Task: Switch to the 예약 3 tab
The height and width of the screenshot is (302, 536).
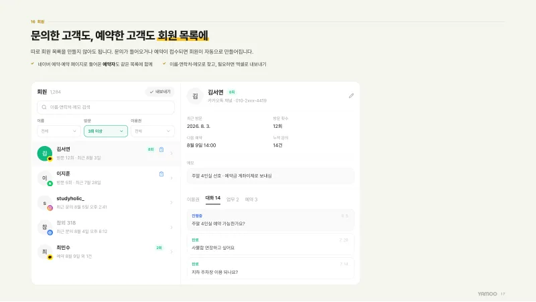Action: [x=251, y=200]
